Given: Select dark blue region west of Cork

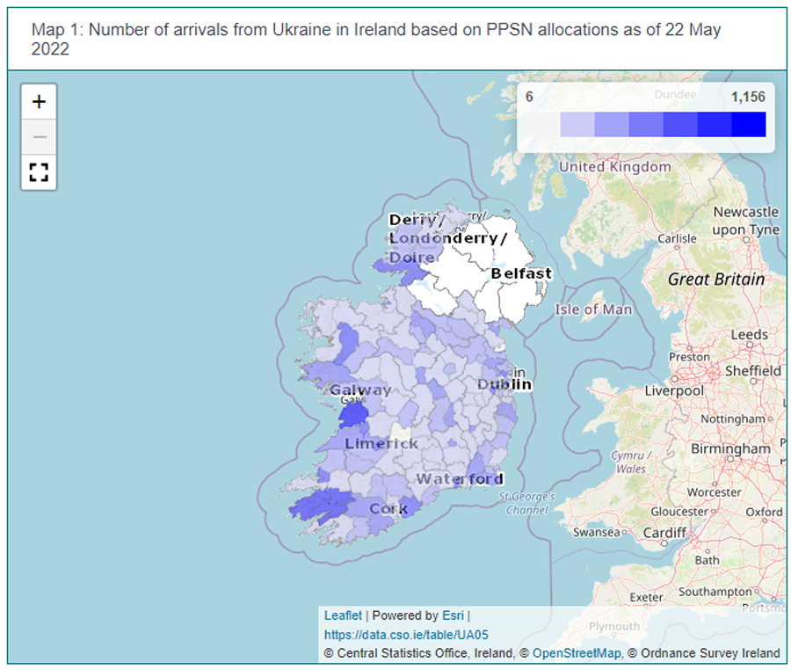Looking at the screenshot, I should tap(321, 507).
